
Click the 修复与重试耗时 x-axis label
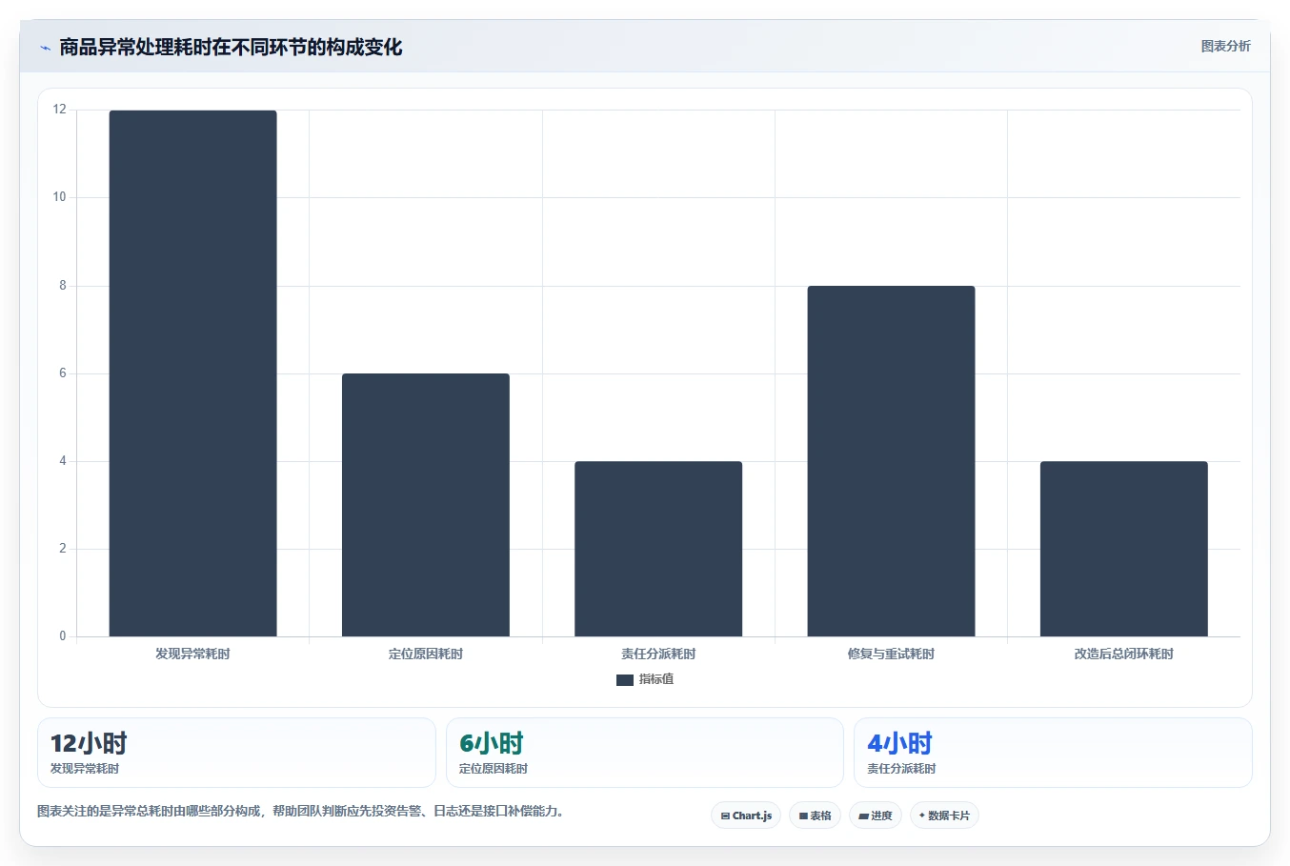(891, 654)
